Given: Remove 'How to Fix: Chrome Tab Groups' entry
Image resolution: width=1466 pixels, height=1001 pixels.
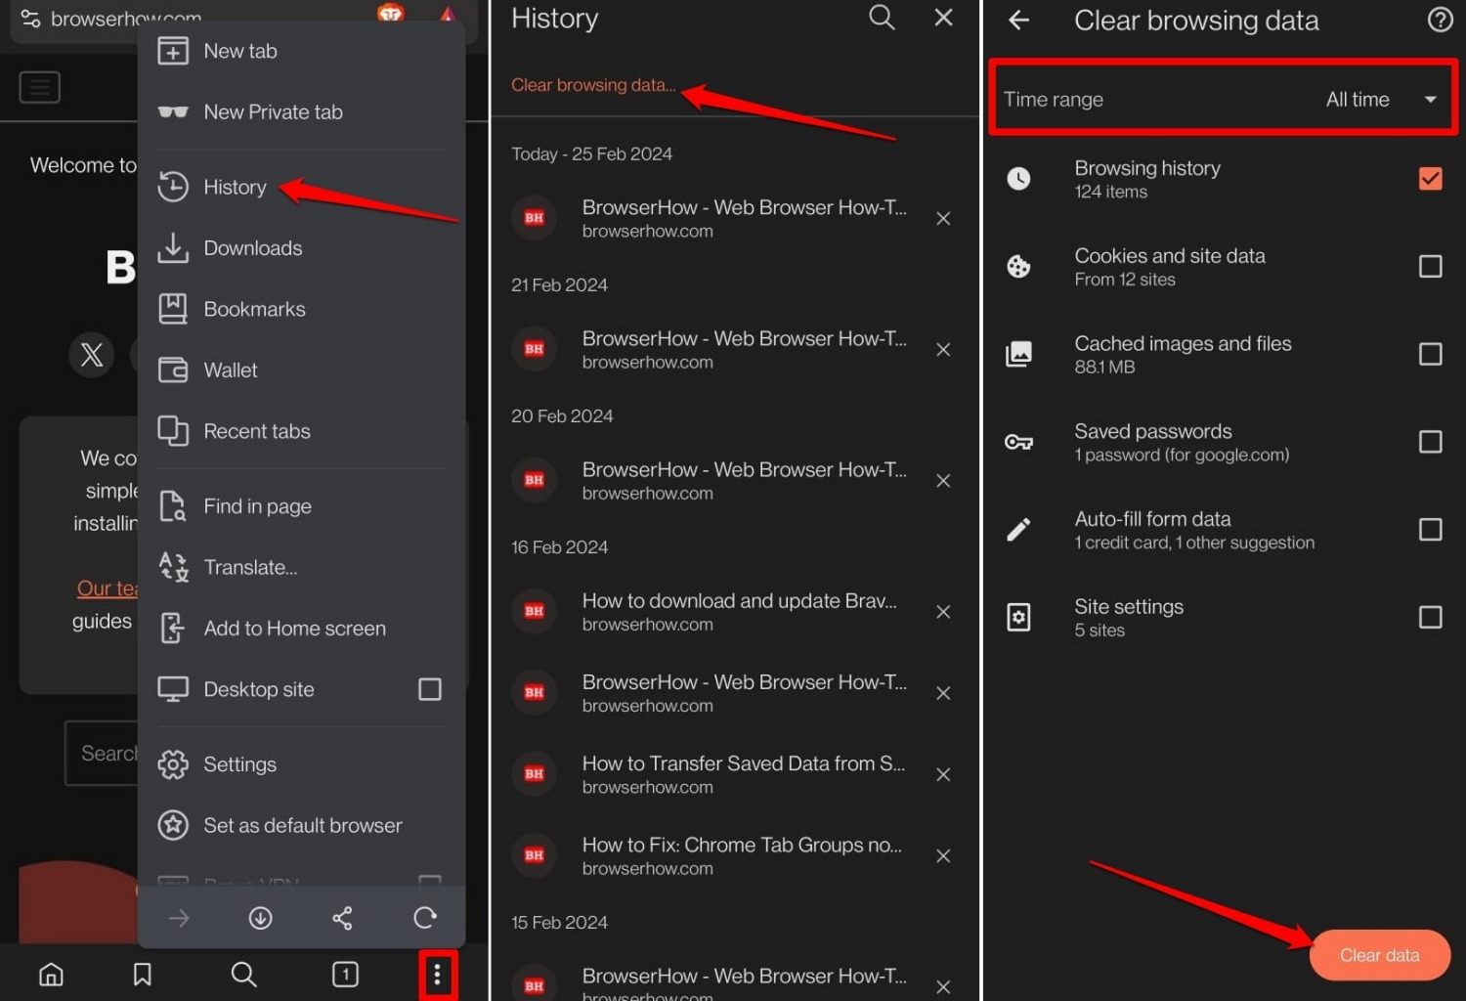Looking at the screenshot, I should 943,856.
